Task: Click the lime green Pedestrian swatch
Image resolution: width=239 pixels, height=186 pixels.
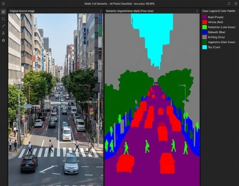Action: click(204, 27)
